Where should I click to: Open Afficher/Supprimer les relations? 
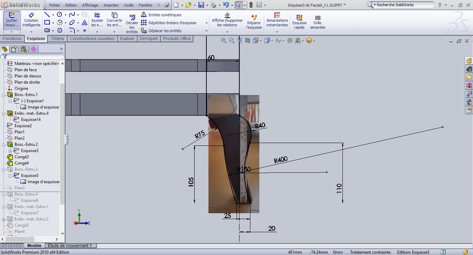227,20
